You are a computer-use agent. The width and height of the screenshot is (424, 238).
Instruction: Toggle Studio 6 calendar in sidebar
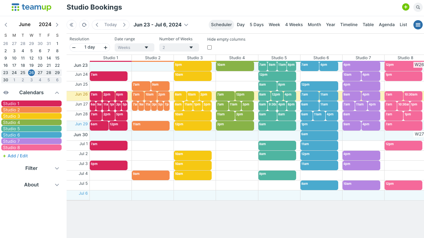coord(31,135)
